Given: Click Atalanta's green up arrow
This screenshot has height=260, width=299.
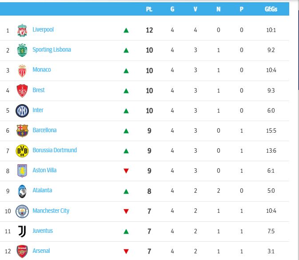Looking at the screenshot, I should (126, 191).
